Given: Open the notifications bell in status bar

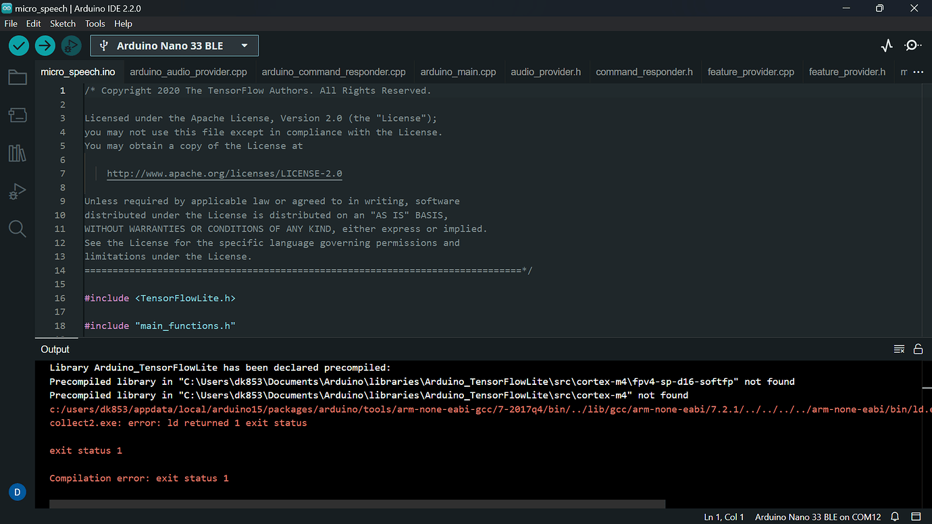Looking at the screenshot, I should pos(895,517).
